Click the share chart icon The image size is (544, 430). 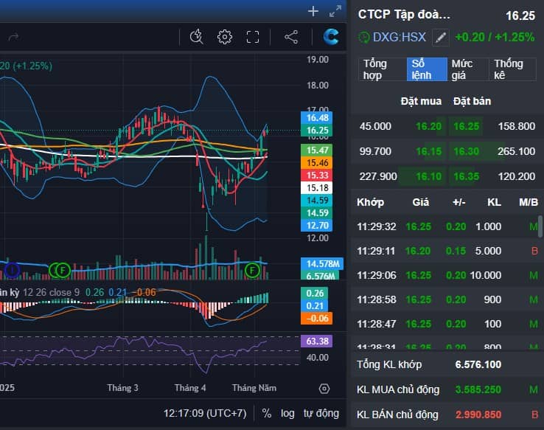point(291,37)
